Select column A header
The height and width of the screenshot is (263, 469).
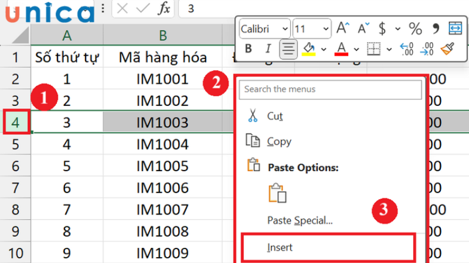67,35
